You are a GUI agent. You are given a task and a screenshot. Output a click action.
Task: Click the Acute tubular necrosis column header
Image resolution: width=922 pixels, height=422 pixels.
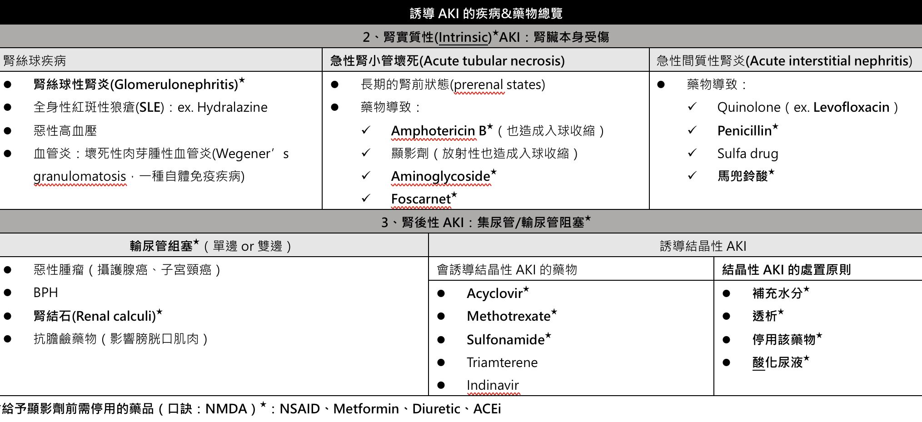[447, 60]
